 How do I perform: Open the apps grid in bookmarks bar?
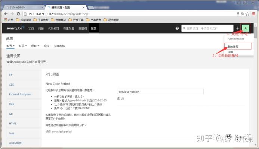(5, 20)
